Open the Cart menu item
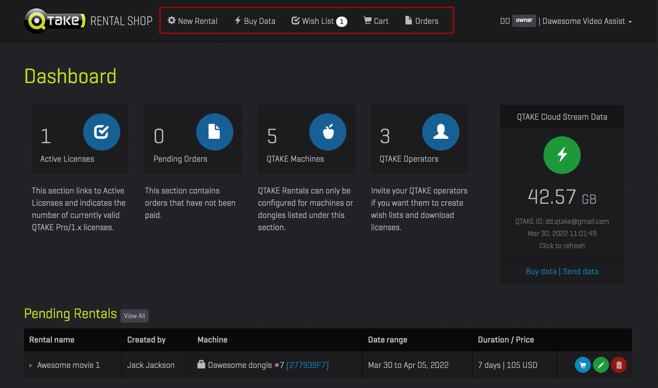658x388 pixels. (376, 21)
